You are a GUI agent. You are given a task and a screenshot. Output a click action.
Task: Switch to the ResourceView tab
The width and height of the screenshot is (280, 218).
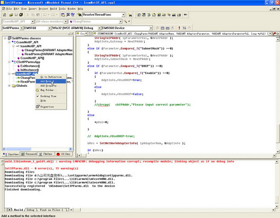(x=29, y=154)
